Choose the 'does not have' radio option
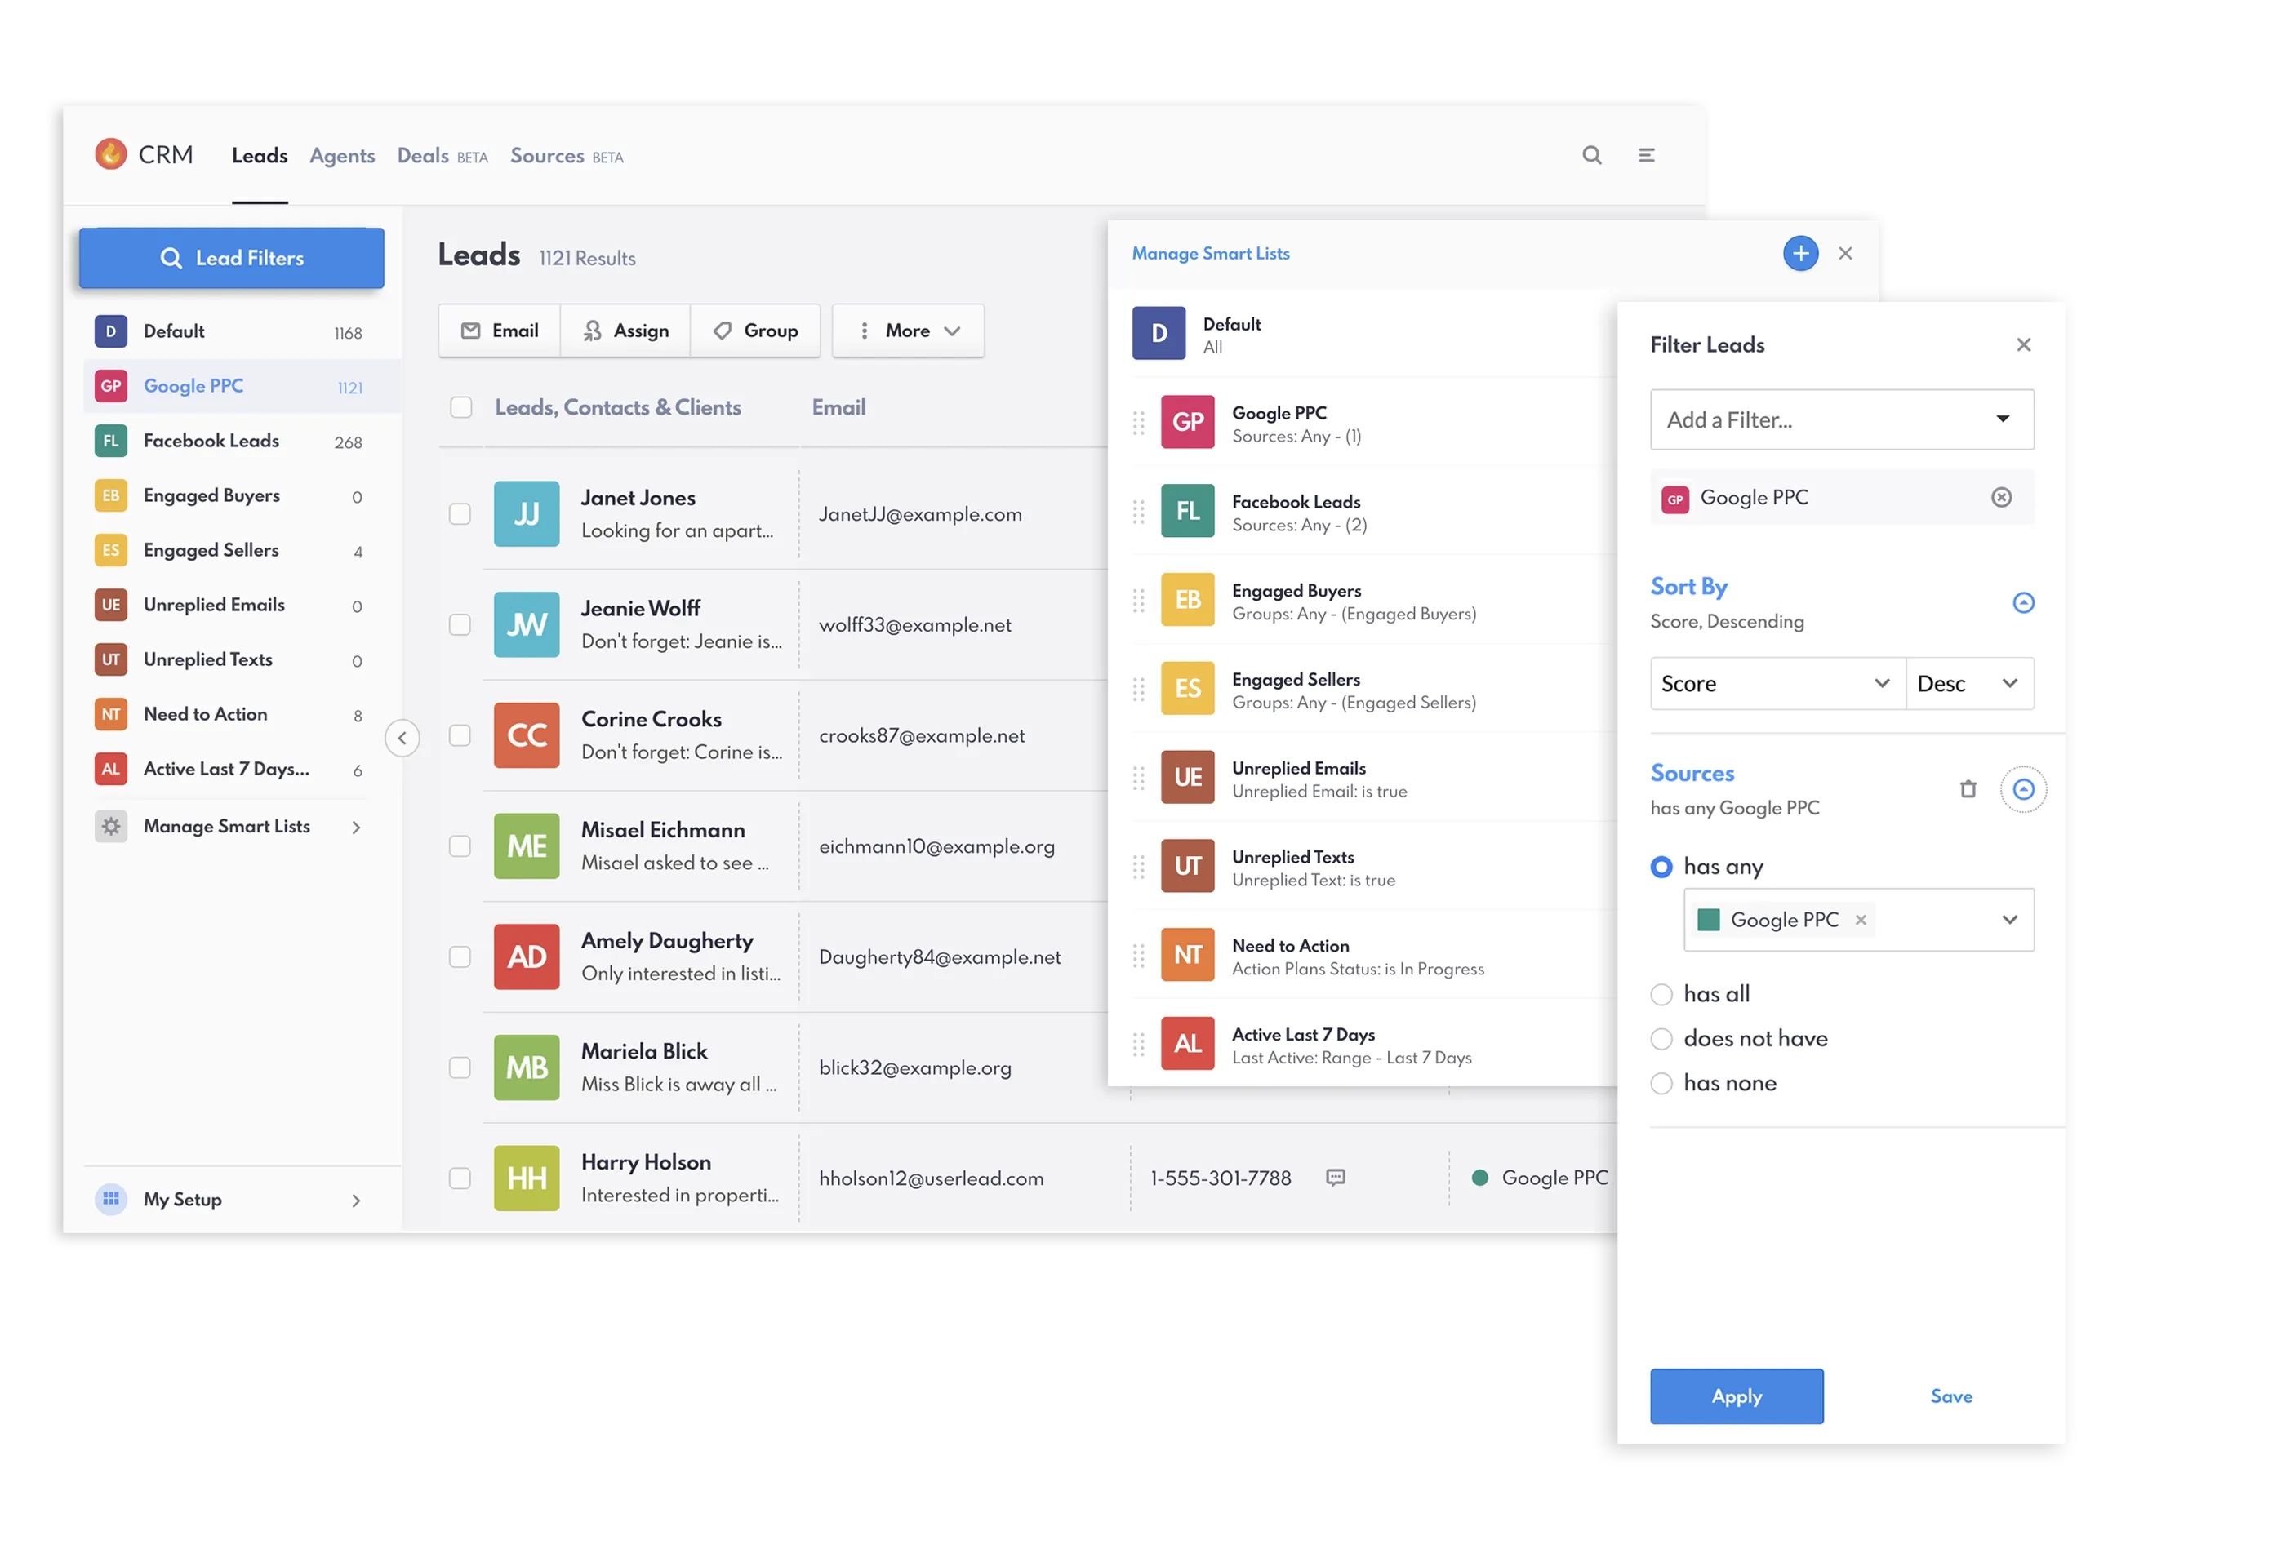This screenshot has width=2286, height=1549. (x=1661, y=1039)
